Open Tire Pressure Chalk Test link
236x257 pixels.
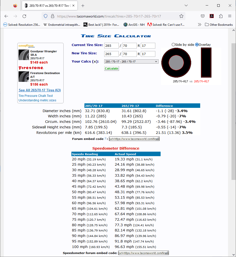36,96
